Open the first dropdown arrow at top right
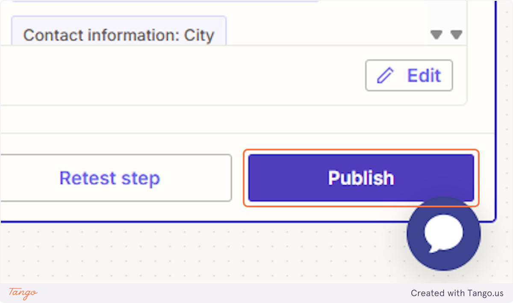 pyautogui.click(x=436, y=35)
